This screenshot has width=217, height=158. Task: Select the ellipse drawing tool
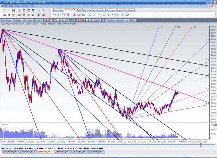127,15
